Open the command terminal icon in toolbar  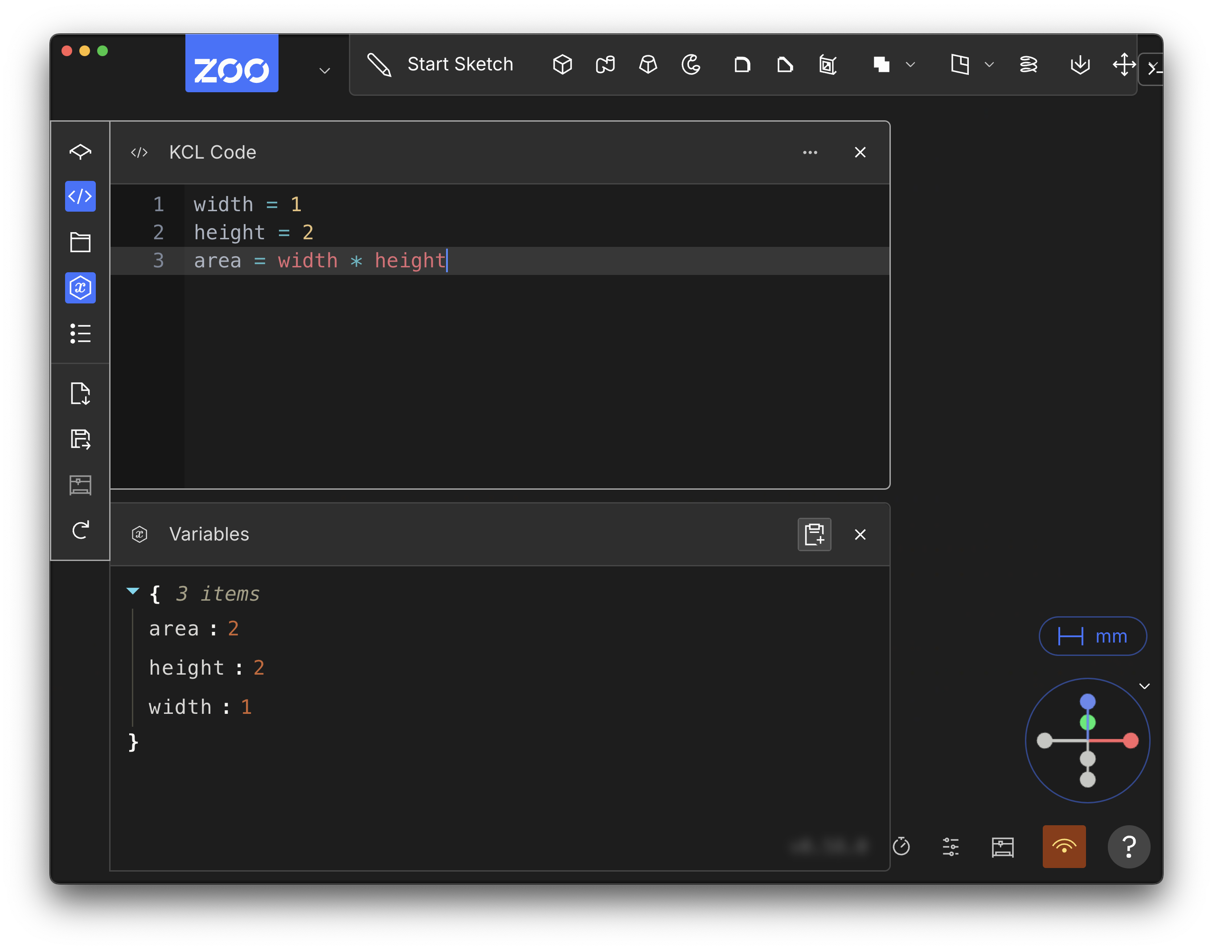(1152, 69)
